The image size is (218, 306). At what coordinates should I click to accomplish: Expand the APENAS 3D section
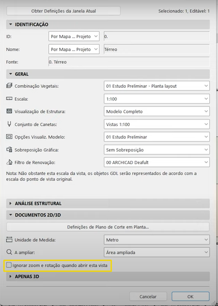(x=108, y=277)
